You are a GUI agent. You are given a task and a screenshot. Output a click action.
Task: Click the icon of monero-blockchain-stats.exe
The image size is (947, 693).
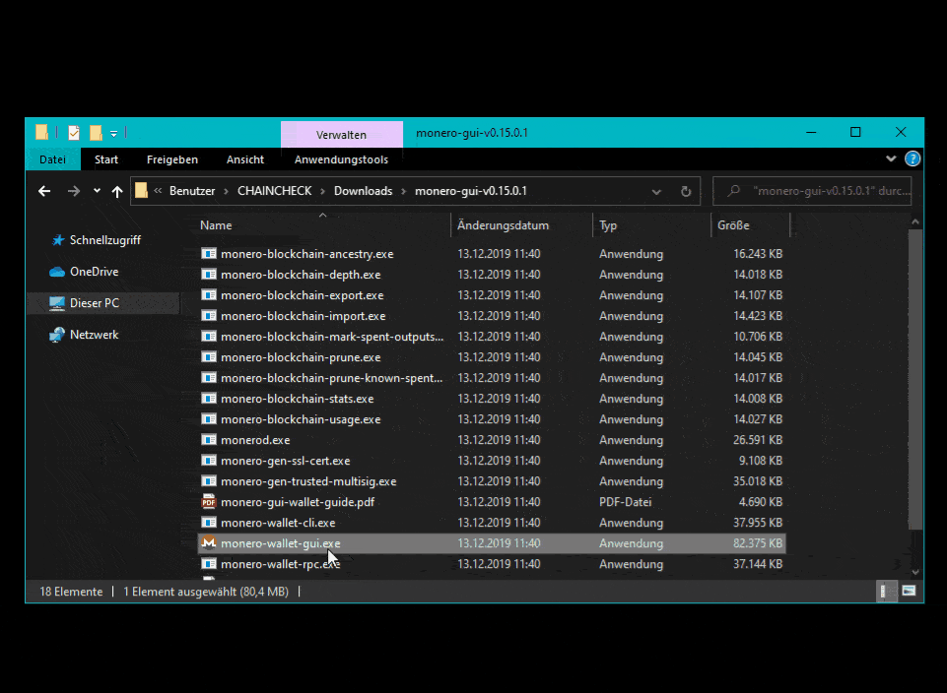(x=209, y=398)
